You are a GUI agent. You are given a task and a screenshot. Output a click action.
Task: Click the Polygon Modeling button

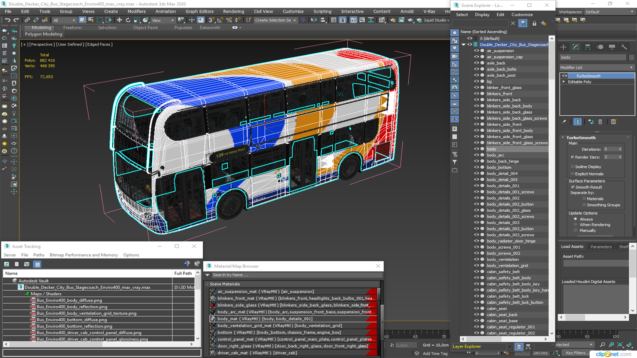(43, 34)
